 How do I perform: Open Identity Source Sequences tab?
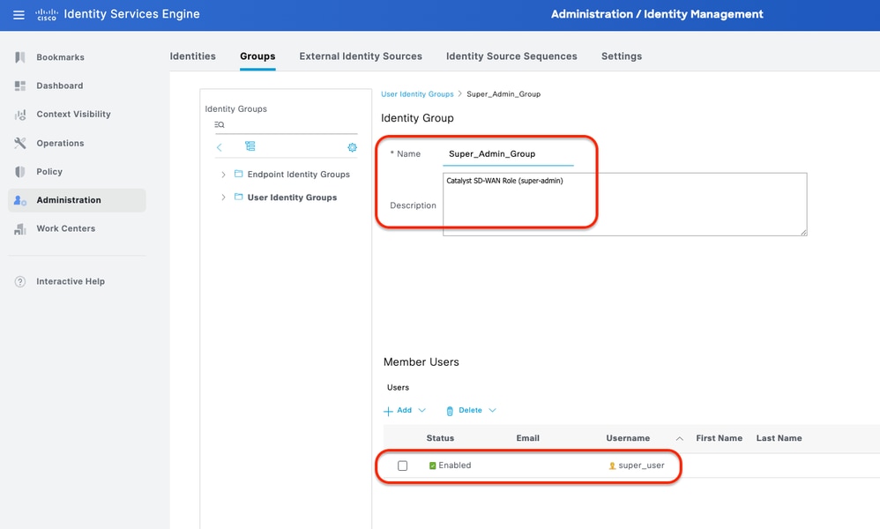click(x=511, y=56)
